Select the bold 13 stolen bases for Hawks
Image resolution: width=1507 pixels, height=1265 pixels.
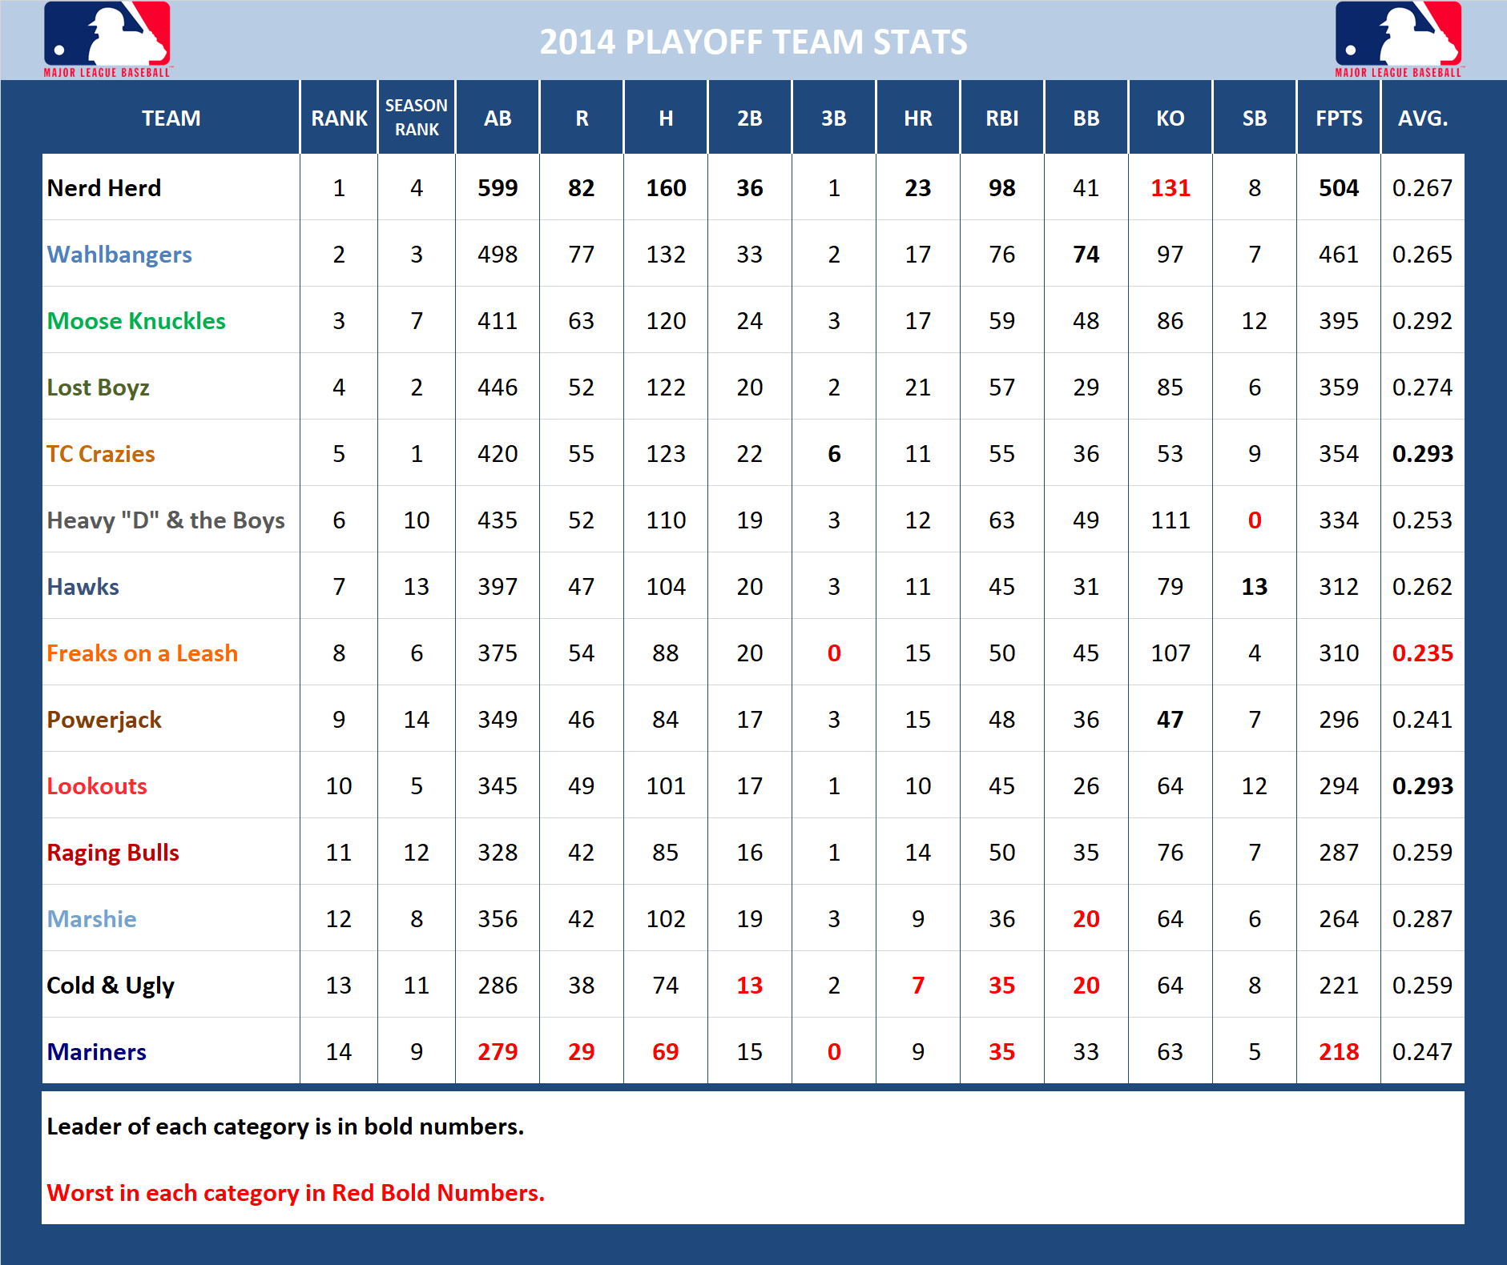[1254, 585]
